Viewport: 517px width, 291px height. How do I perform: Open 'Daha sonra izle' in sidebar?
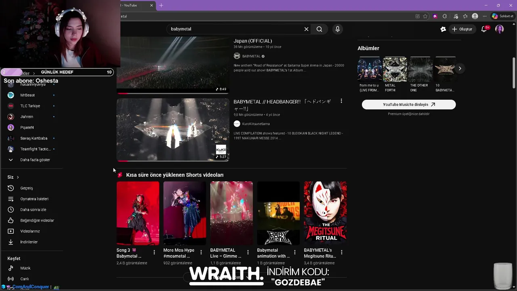click(x=32, y=209)
